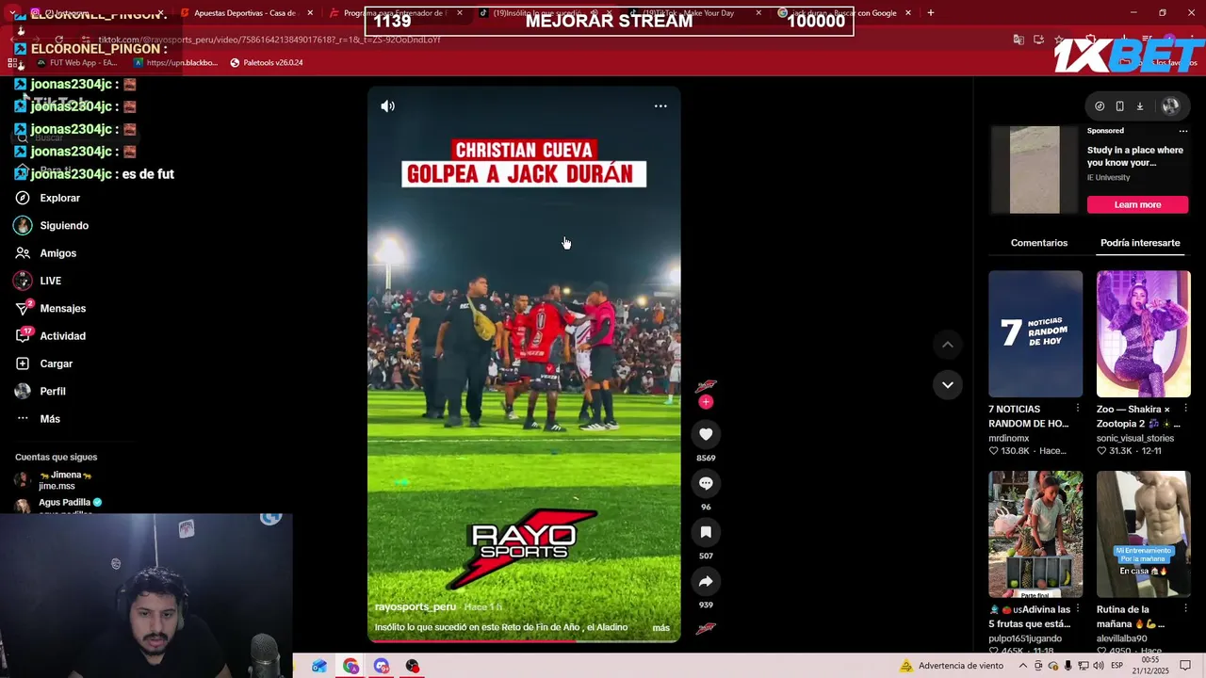
Task: Open the sound disc icon below share
Action: [706, 628]
